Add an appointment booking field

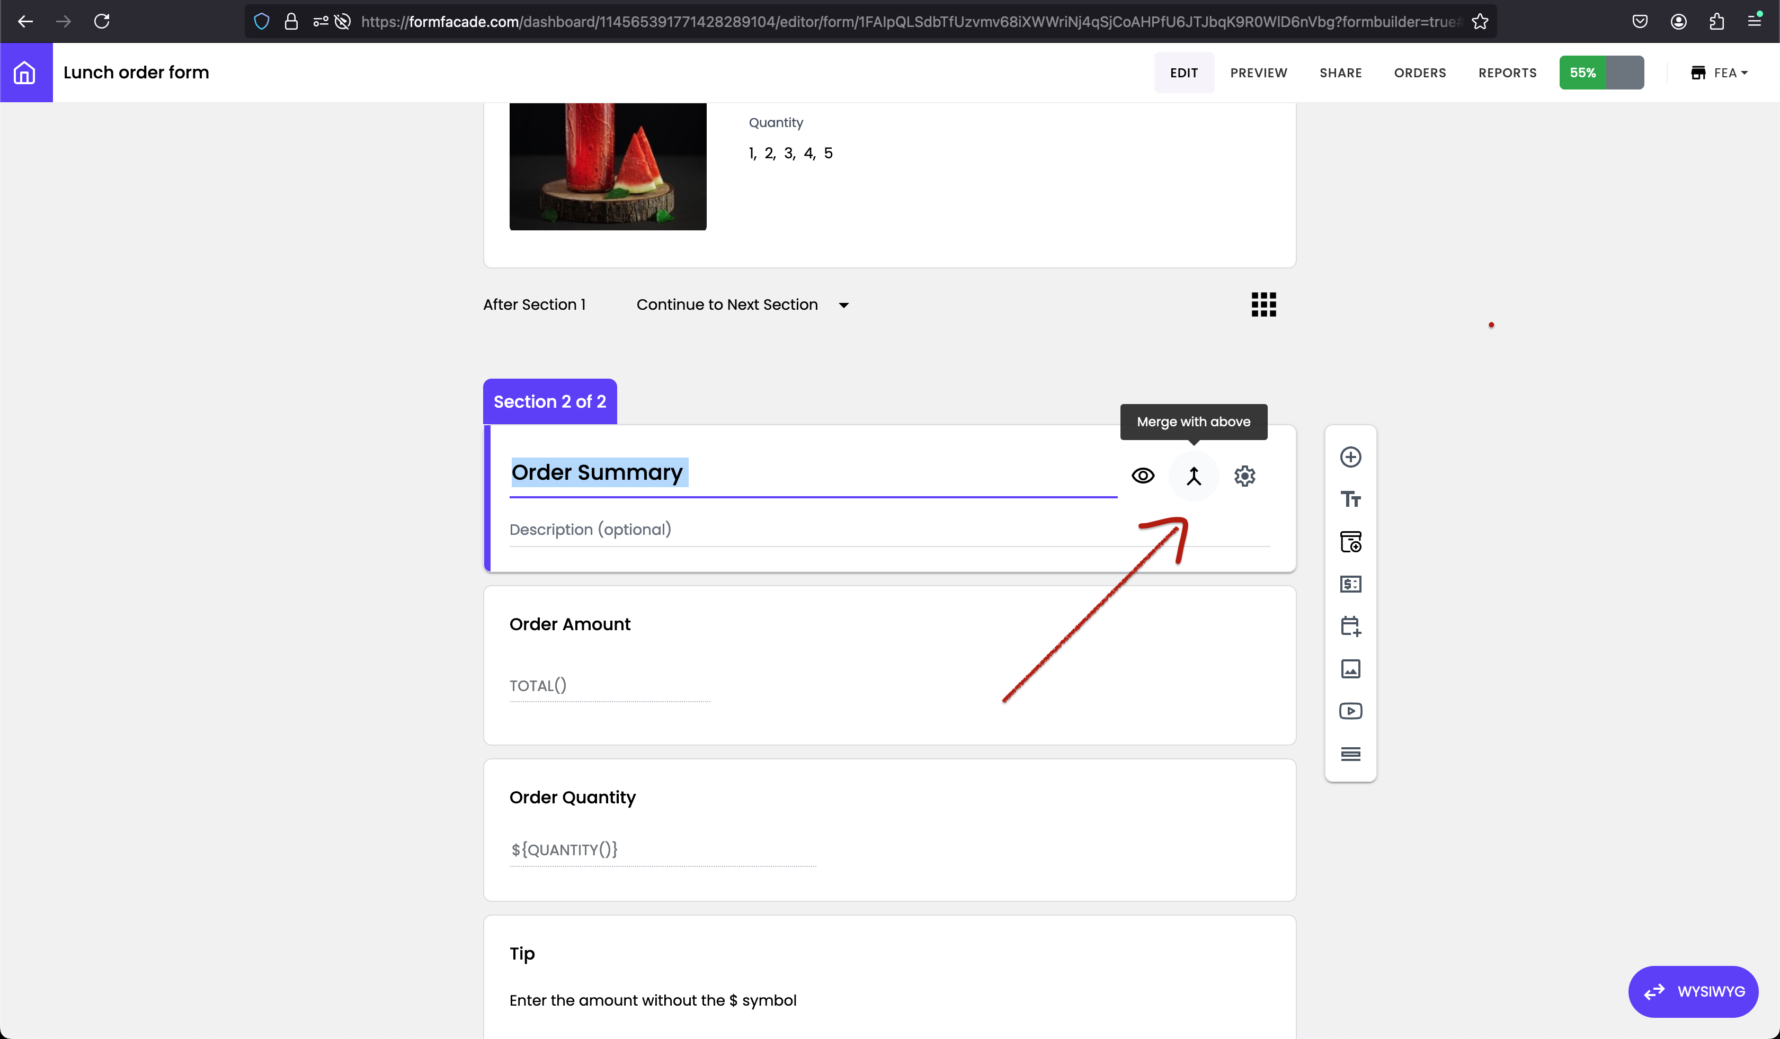(1350, 627)
